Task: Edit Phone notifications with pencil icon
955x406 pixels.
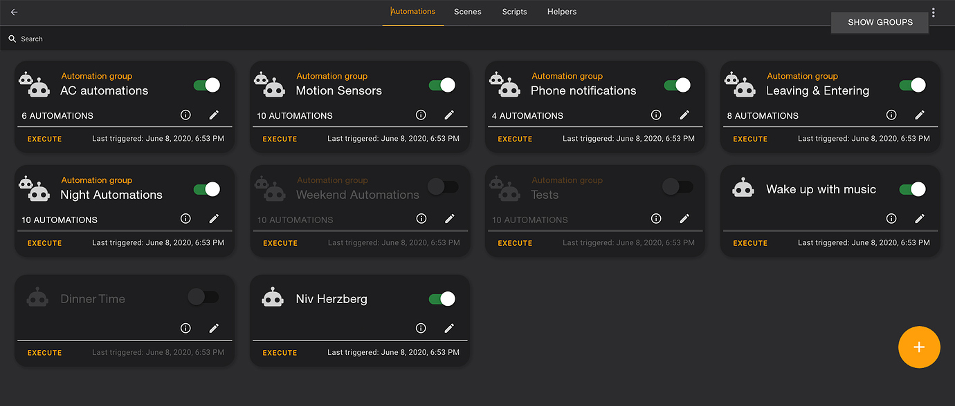Action: click(684, 115)
